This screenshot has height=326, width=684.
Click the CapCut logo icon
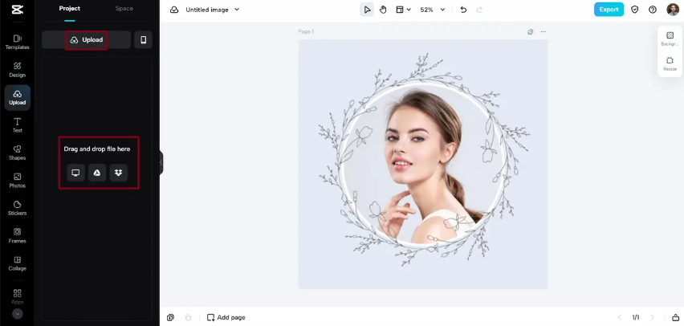pos(18,10)
